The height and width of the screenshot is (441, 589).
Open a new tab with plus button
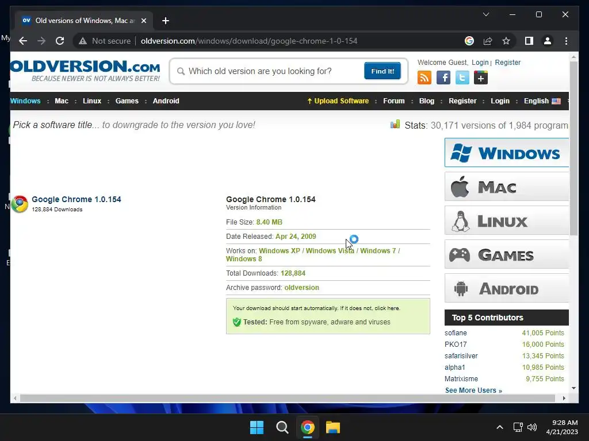point(166,21)
